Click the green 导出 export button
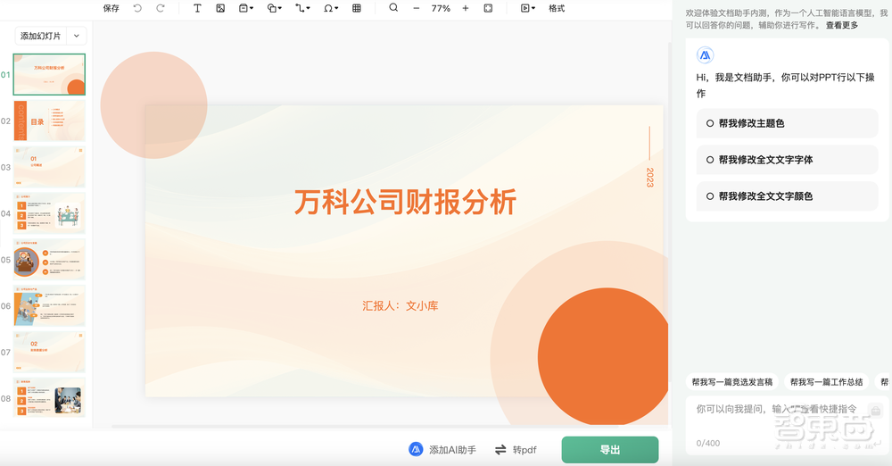Screen dimensions: 892x466 [610, 449]
